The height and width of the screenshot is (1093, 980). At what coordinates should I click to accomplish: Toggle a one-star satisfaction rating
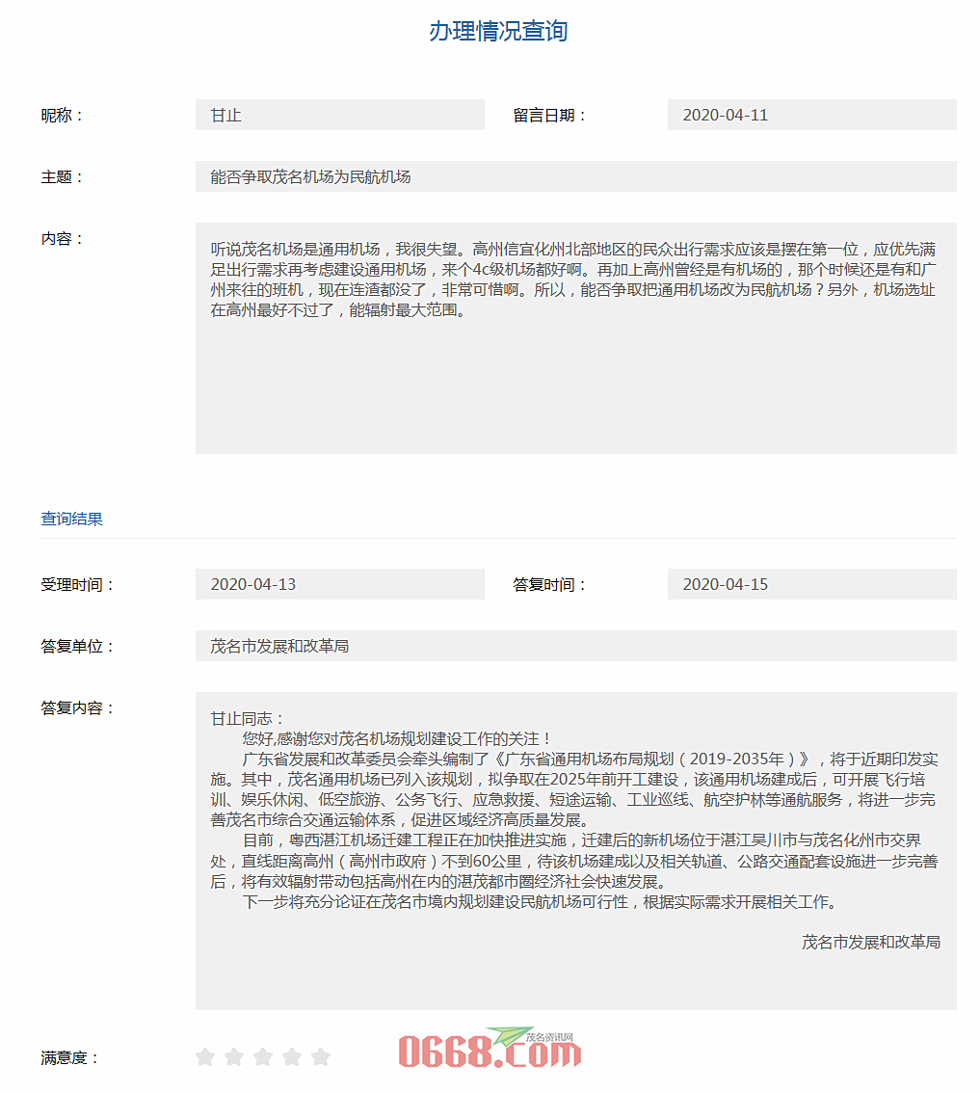[204, 1056]
